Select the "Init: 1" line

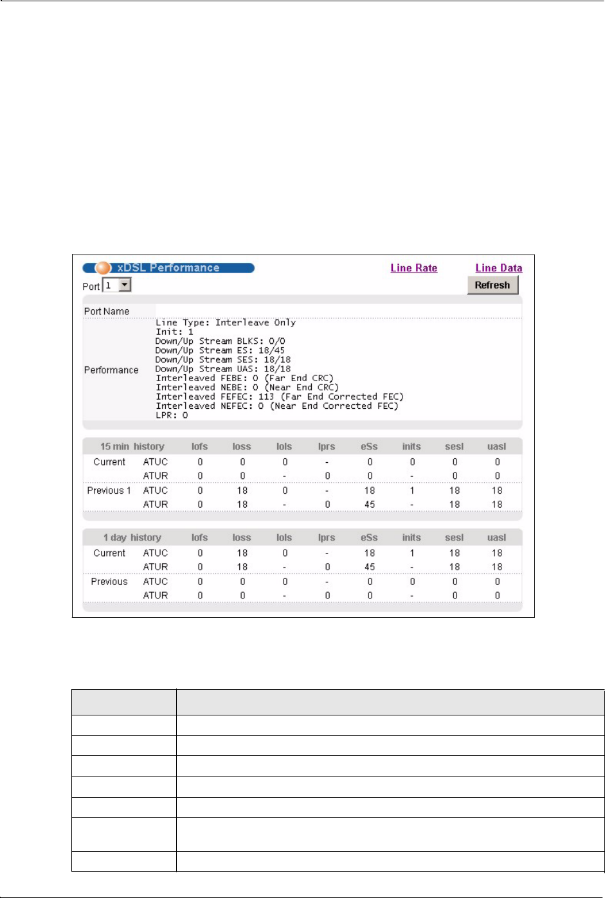pos(174,332)
